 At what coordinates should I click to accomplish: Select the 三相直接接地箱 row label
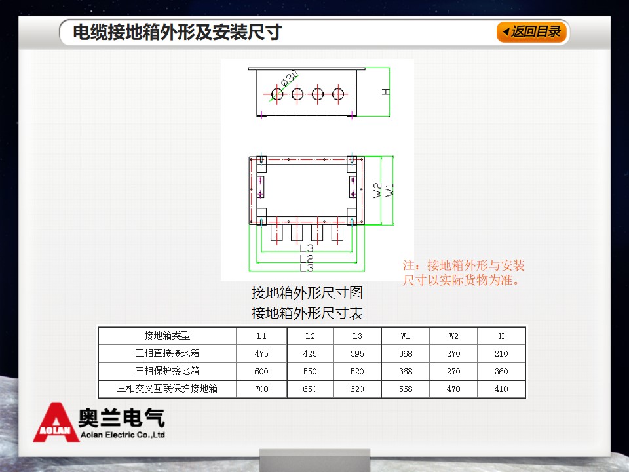(167, 353)
